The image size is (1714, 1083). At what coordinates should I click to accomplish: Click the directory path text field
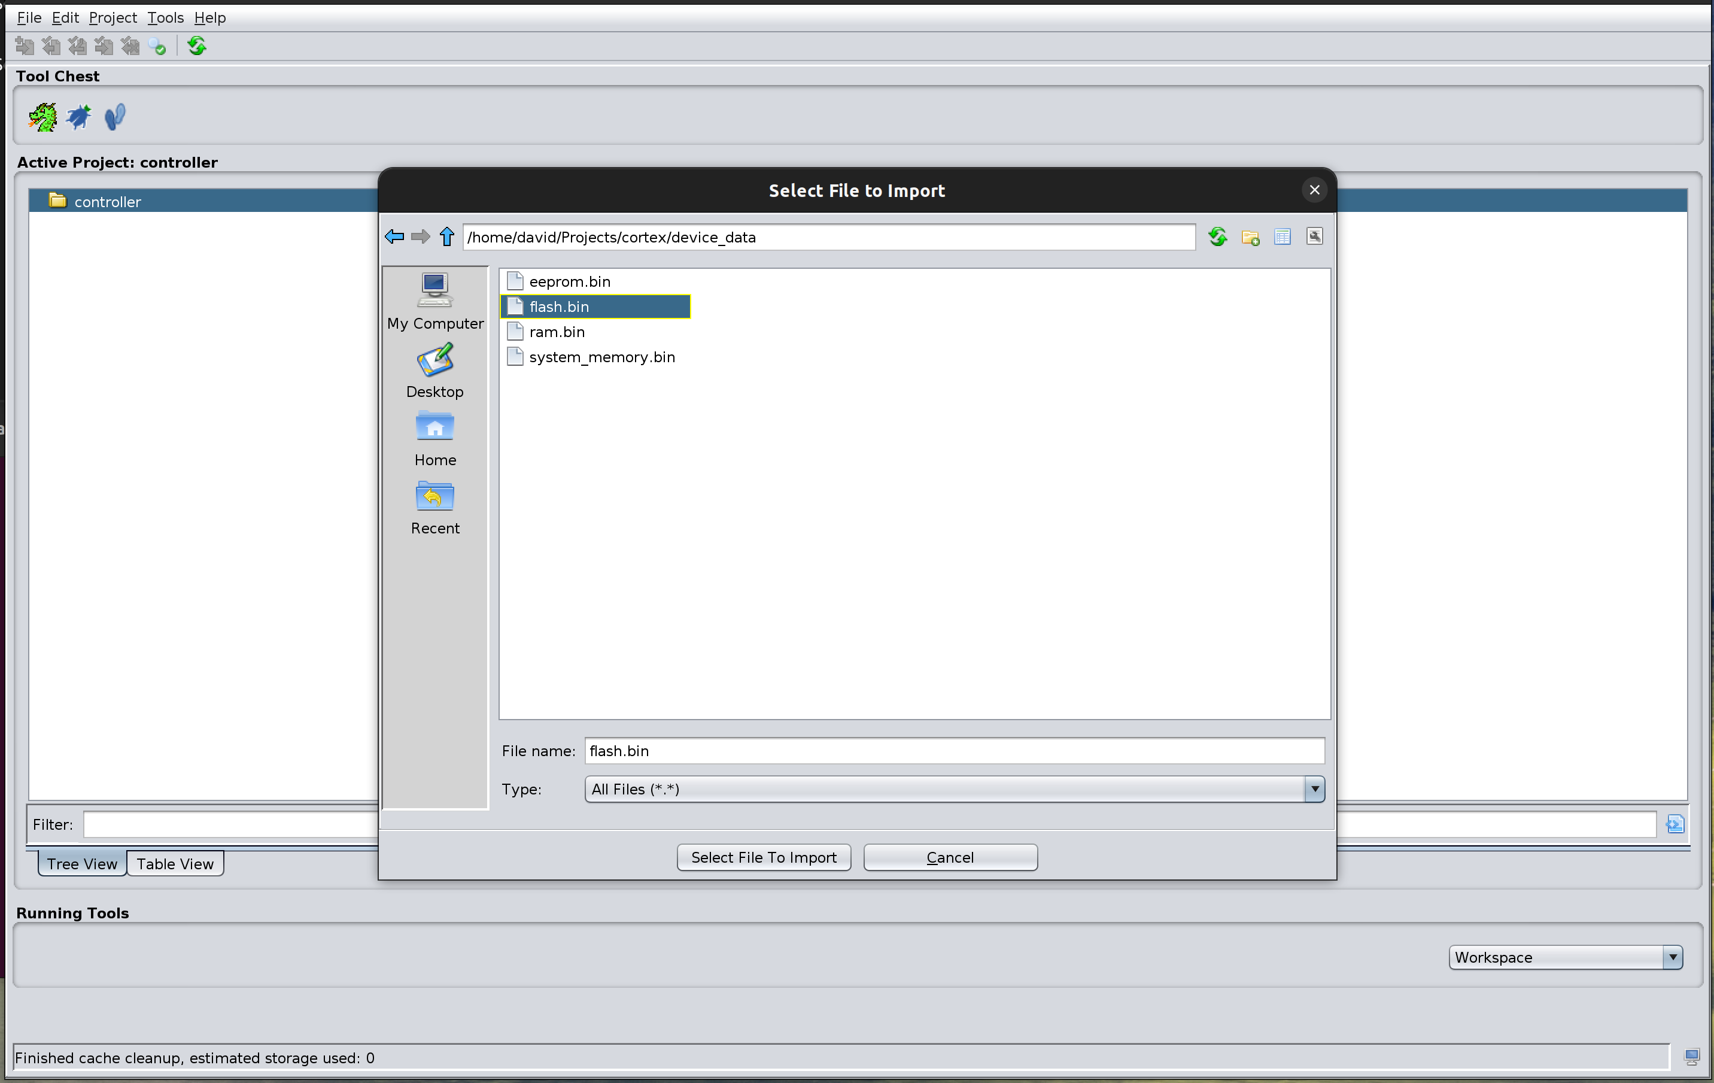pyautogui.click(x=828, y=237)
